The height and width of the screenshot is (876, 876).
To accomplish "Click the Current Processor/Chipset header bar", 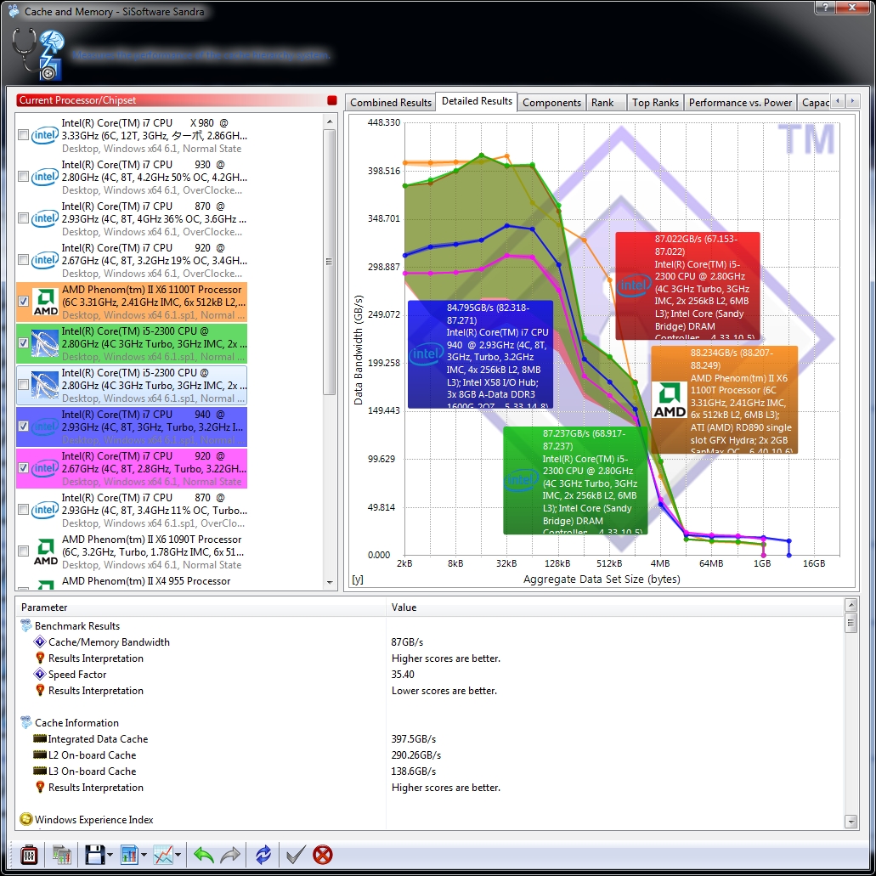I will coord(177,100).
